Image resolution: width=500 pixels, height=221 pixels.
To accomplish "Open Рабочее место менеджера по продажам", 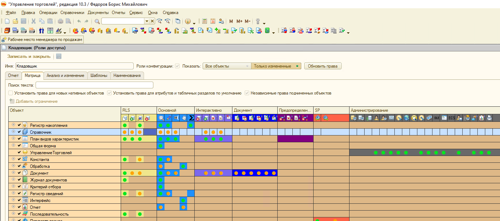I will click(42, 40).
